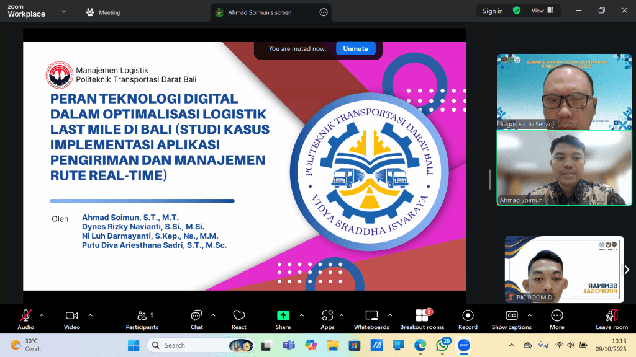Open the View dropdown at top right

click(542, 11)
